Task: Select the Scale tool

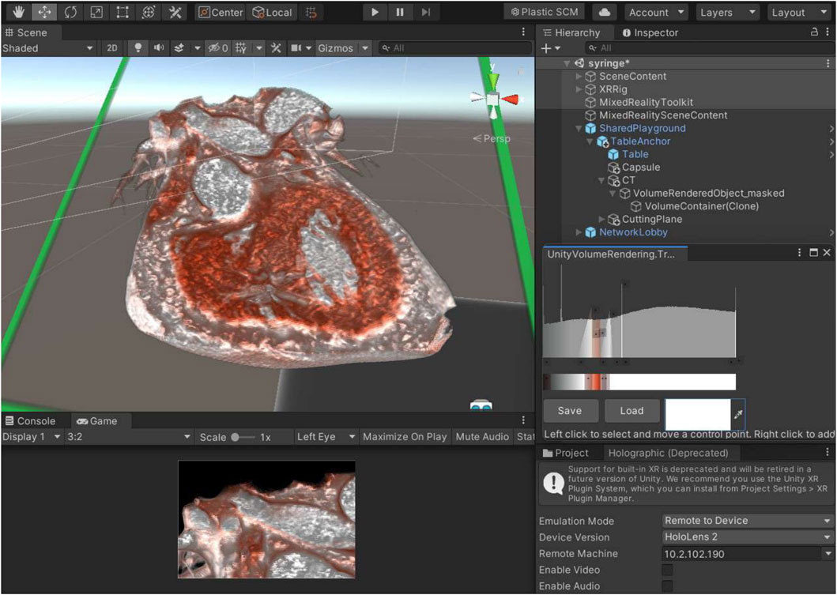Action: (x=96, y=13)
